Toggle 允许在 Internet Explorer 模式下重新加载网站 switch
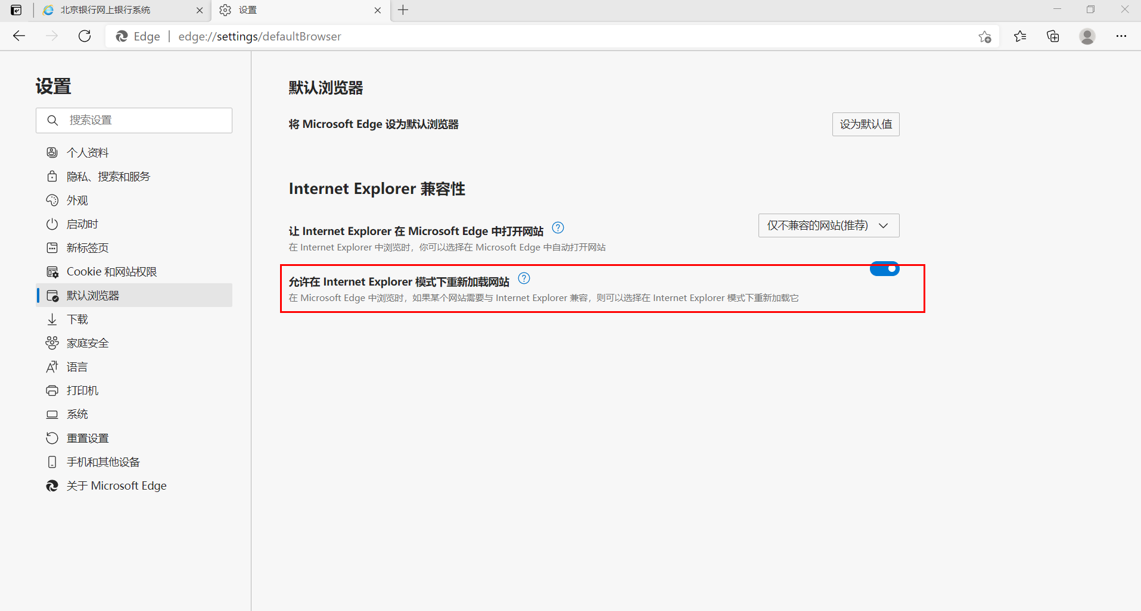Screen dimensions: 1141x611 (885, 269)
